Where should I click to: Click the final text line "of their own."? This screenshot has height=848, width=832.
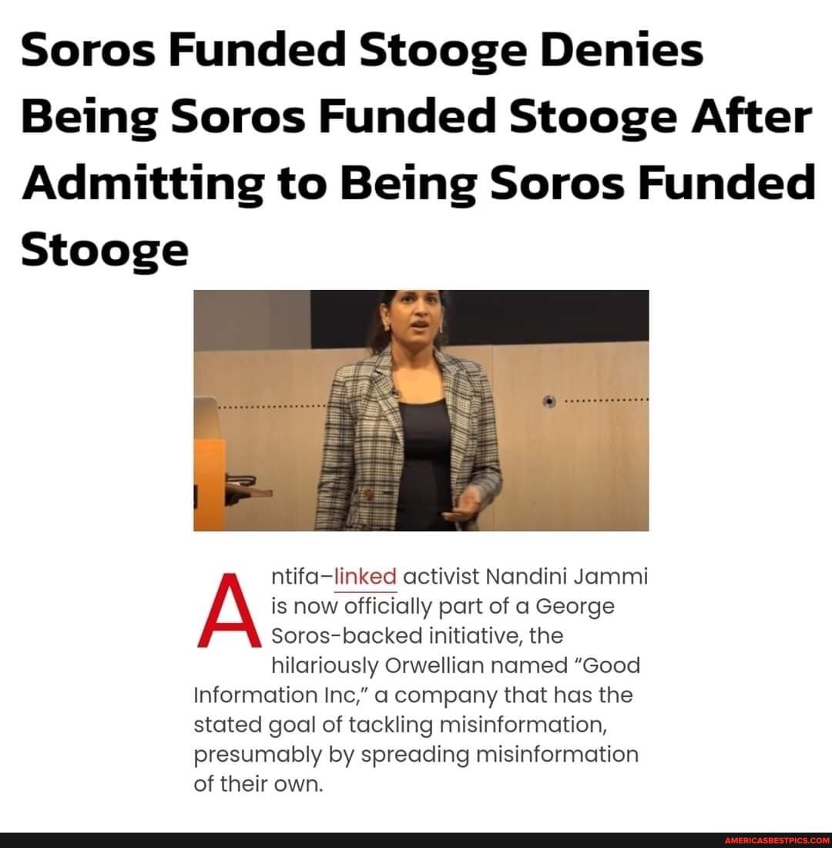[x=258, y=783]
